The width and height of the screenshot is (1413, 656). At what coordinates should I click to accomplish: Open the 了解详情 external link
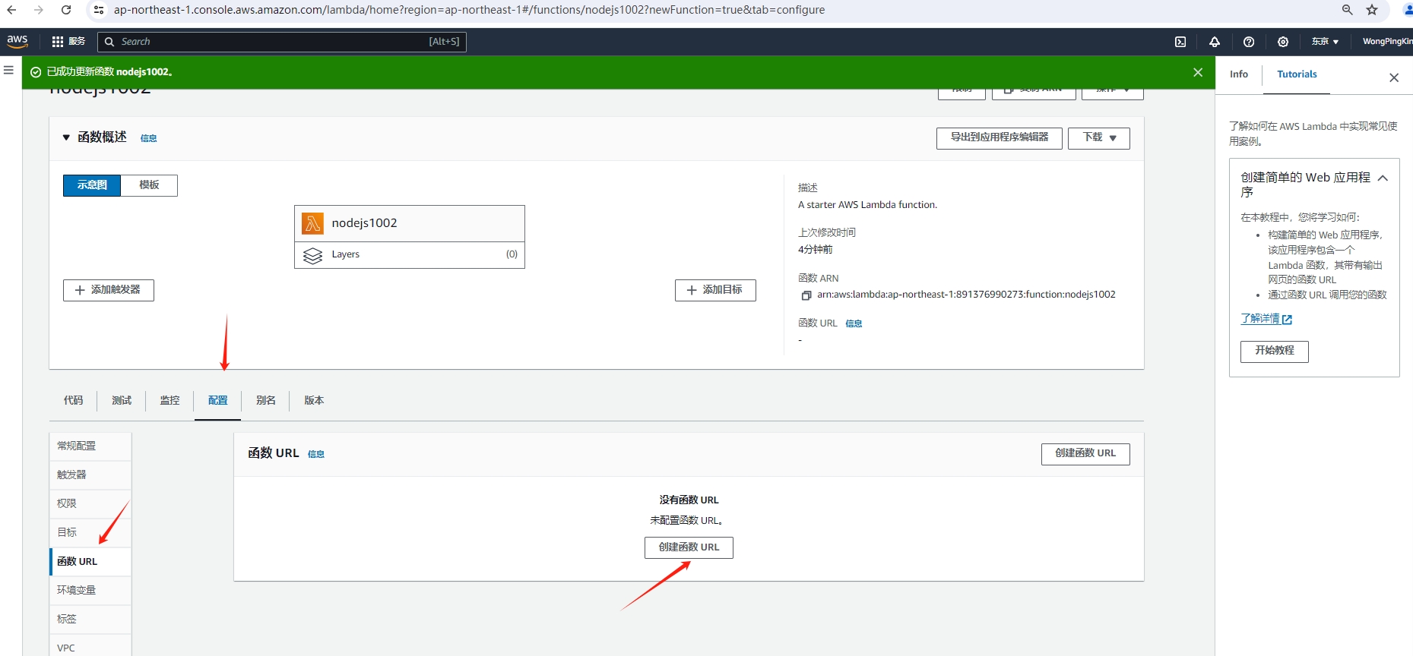[x=1266, y=319]
